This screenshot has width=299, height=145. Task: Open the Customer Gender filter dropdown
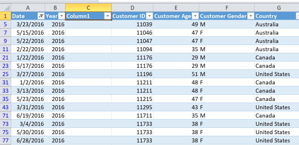[x=251, y=16]
